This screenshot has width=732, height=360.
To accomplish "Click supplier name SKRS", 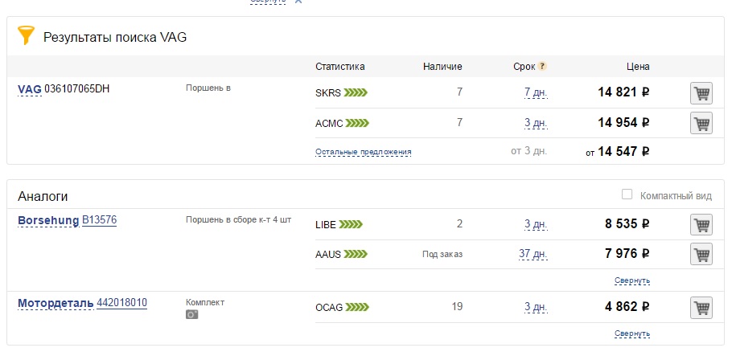I will [x=328, y=92].
